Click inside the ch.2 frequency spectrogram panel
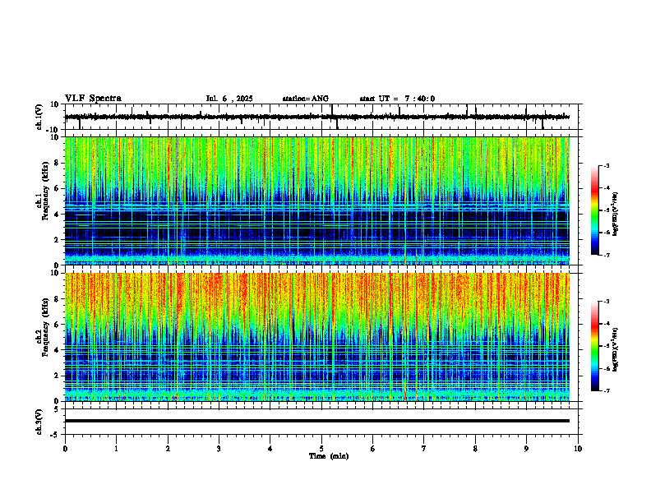Image resolution: width=651 pixels, height=503 pixels. pyautogui.click(x=317, y=337)
